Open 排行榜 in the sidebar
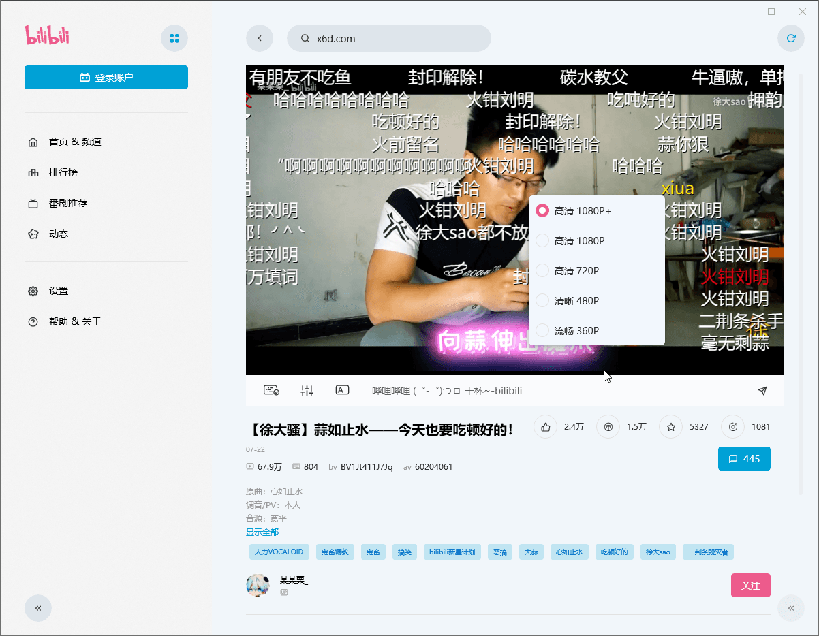The width and height of the screenshot is (819, 636). [63, 172]
